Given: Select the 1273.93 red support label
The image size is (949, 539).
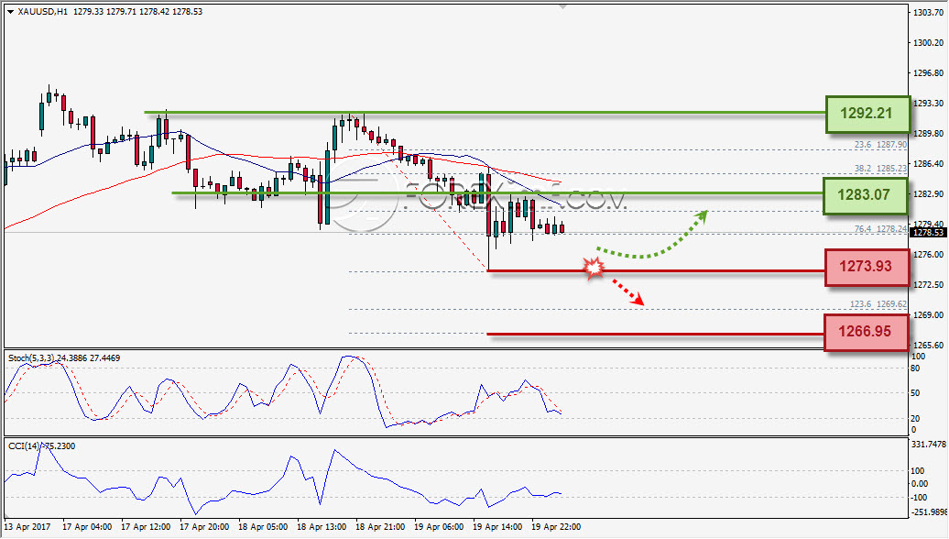Looking at the screenshot, I should pos(867,267).
